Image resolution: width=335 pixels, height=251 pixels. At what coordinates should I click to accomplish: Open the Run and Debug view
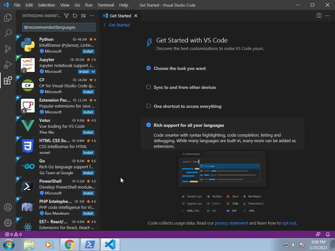click(x=8, y=65)
